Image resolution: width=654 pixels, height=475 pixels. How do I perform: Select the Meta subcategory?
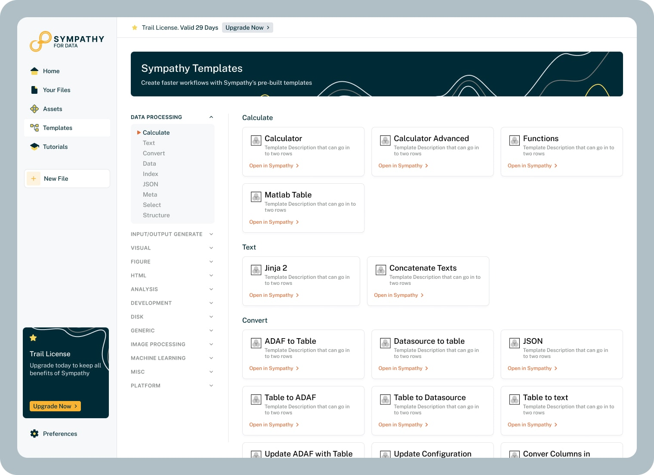[x=150, y=194]
